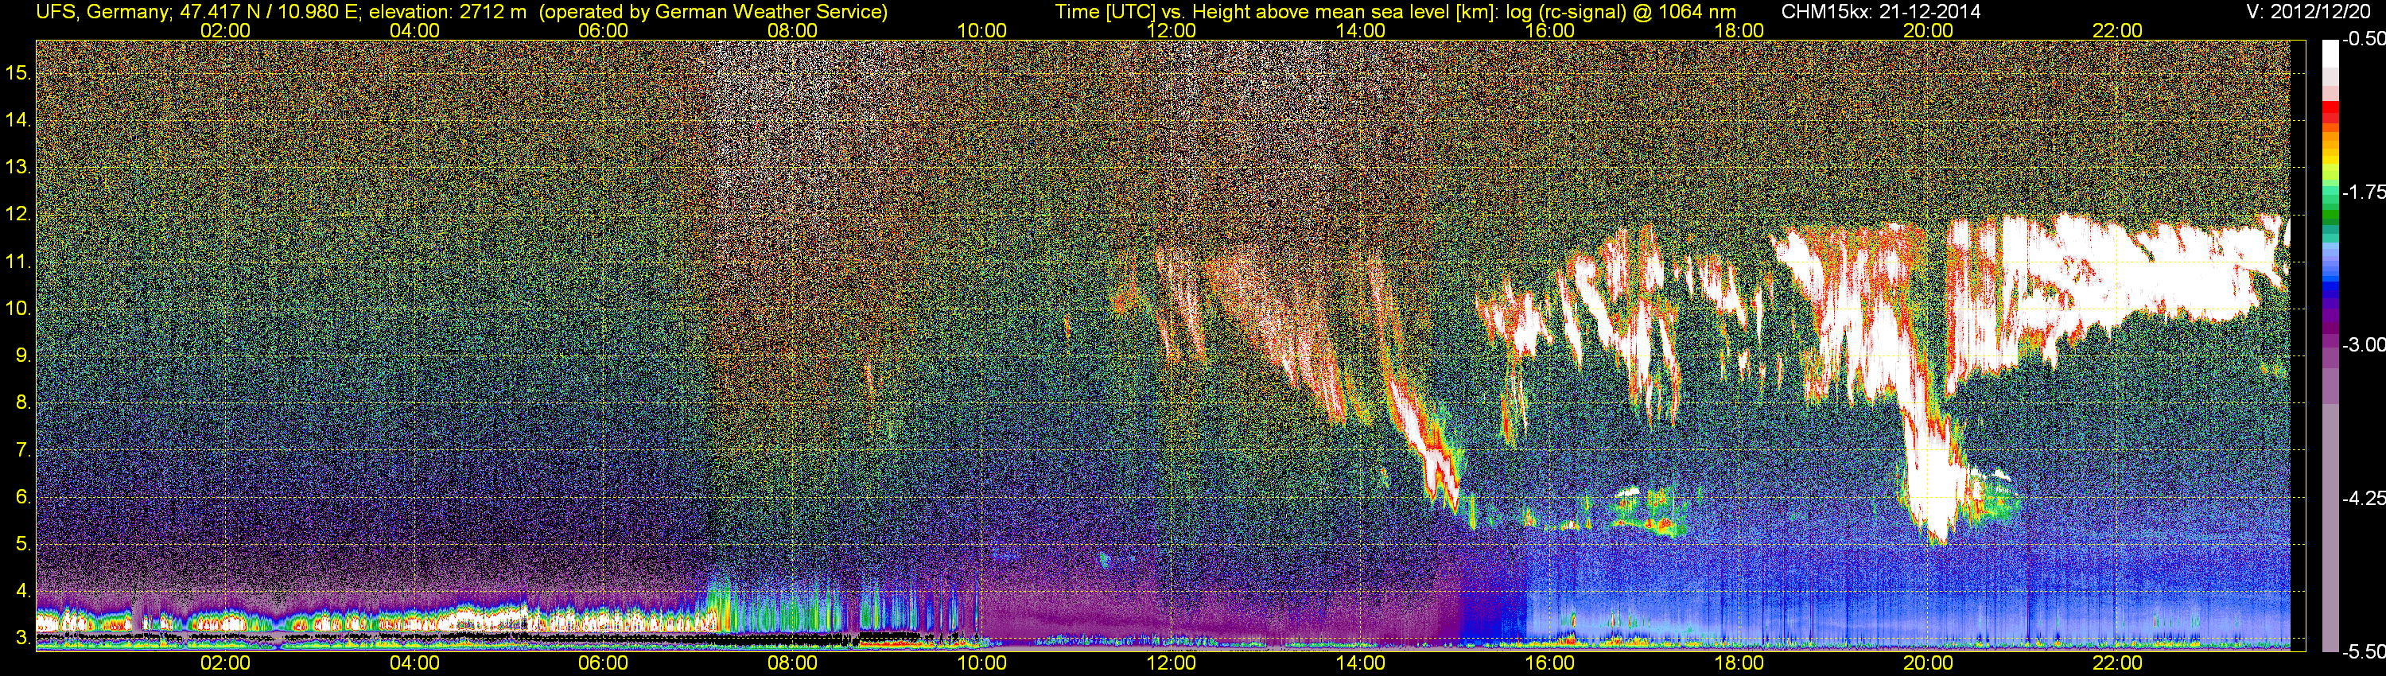Click the 02:00 label on the top time axis
The width and height of the screenshot is (2386, 676).
pos(225,30)
